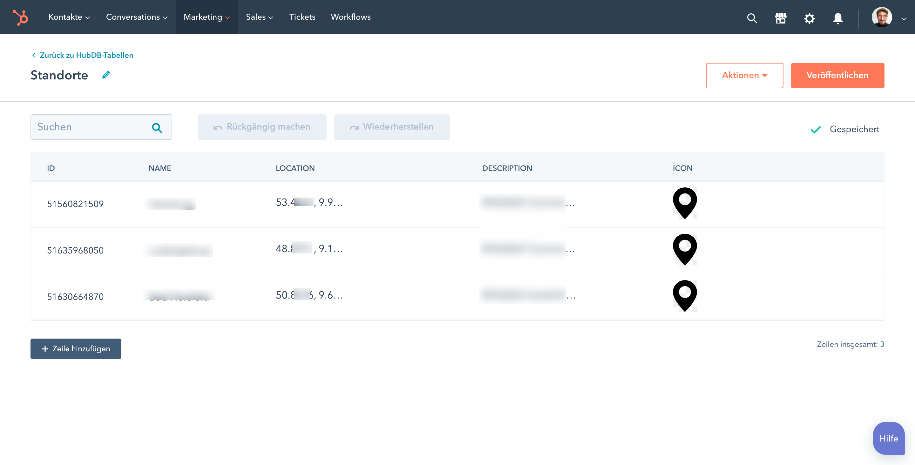
Task: Click the NAME column header
Action: tap(160, 168)
